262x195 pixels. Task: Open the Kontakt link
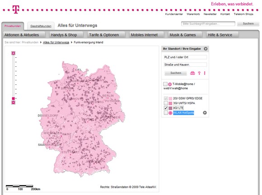[225, 14]
